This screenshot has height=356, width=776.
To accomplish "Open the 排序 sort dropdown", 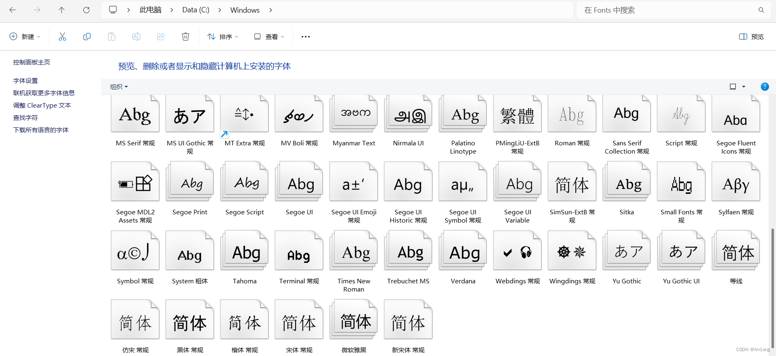I will [x=223, y=37].
